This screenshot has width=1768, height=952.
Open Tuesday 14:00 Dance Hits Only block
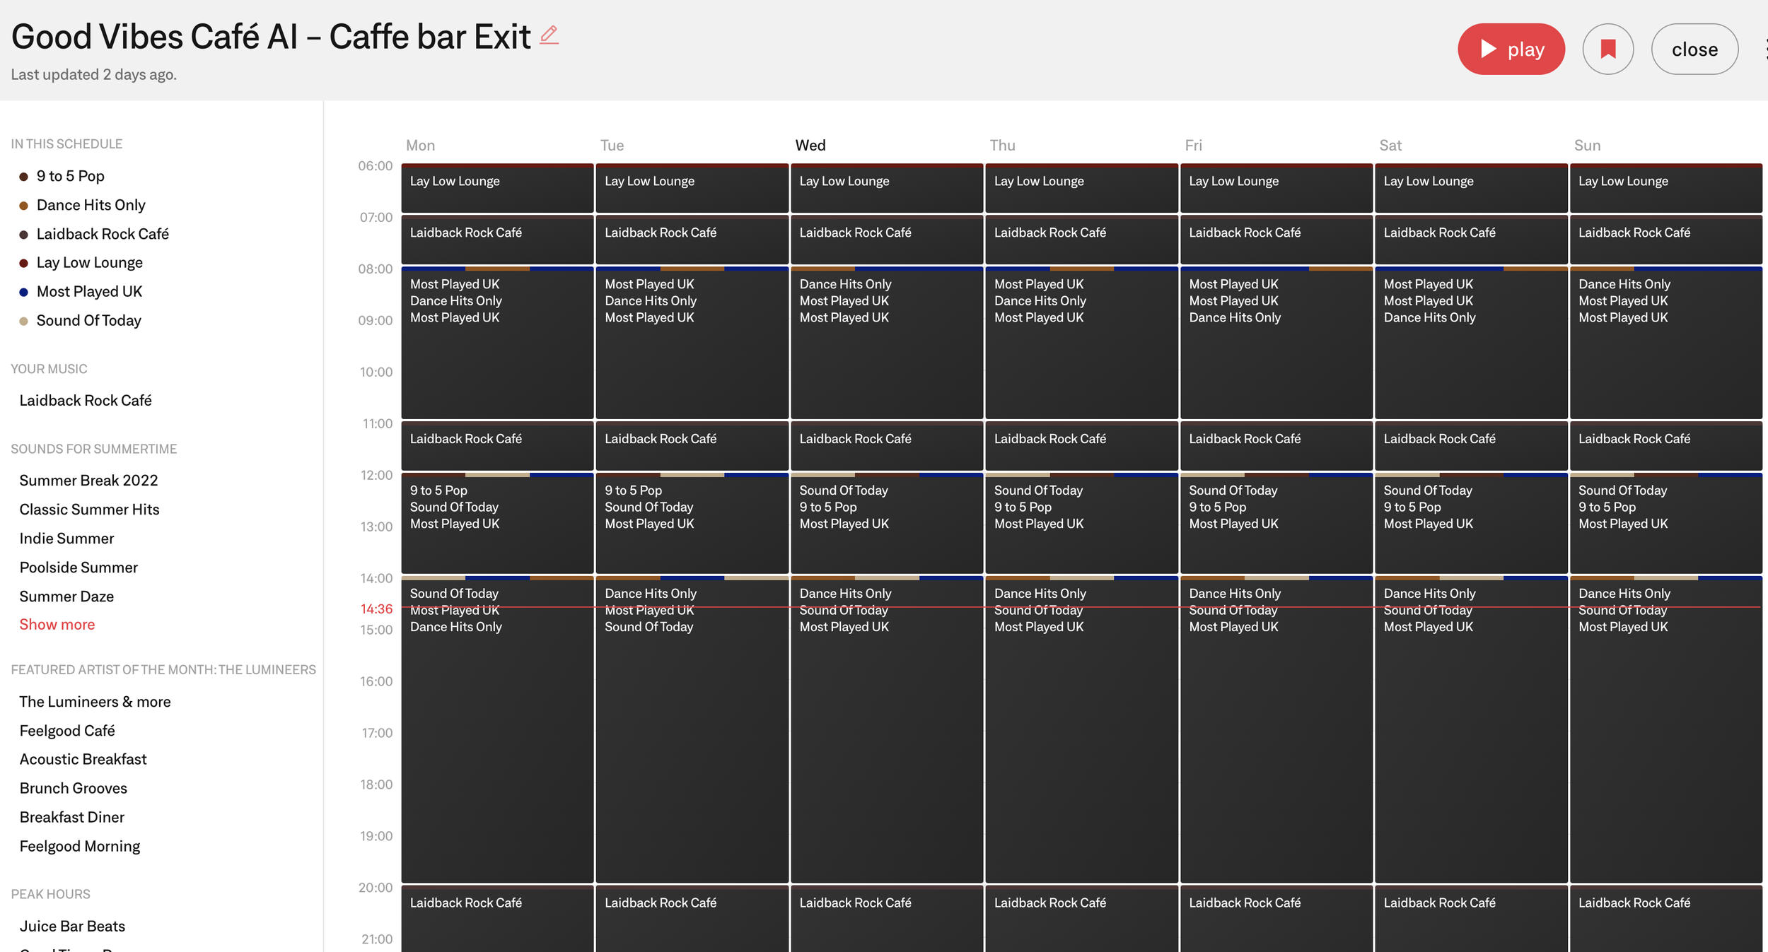[692, 729]
